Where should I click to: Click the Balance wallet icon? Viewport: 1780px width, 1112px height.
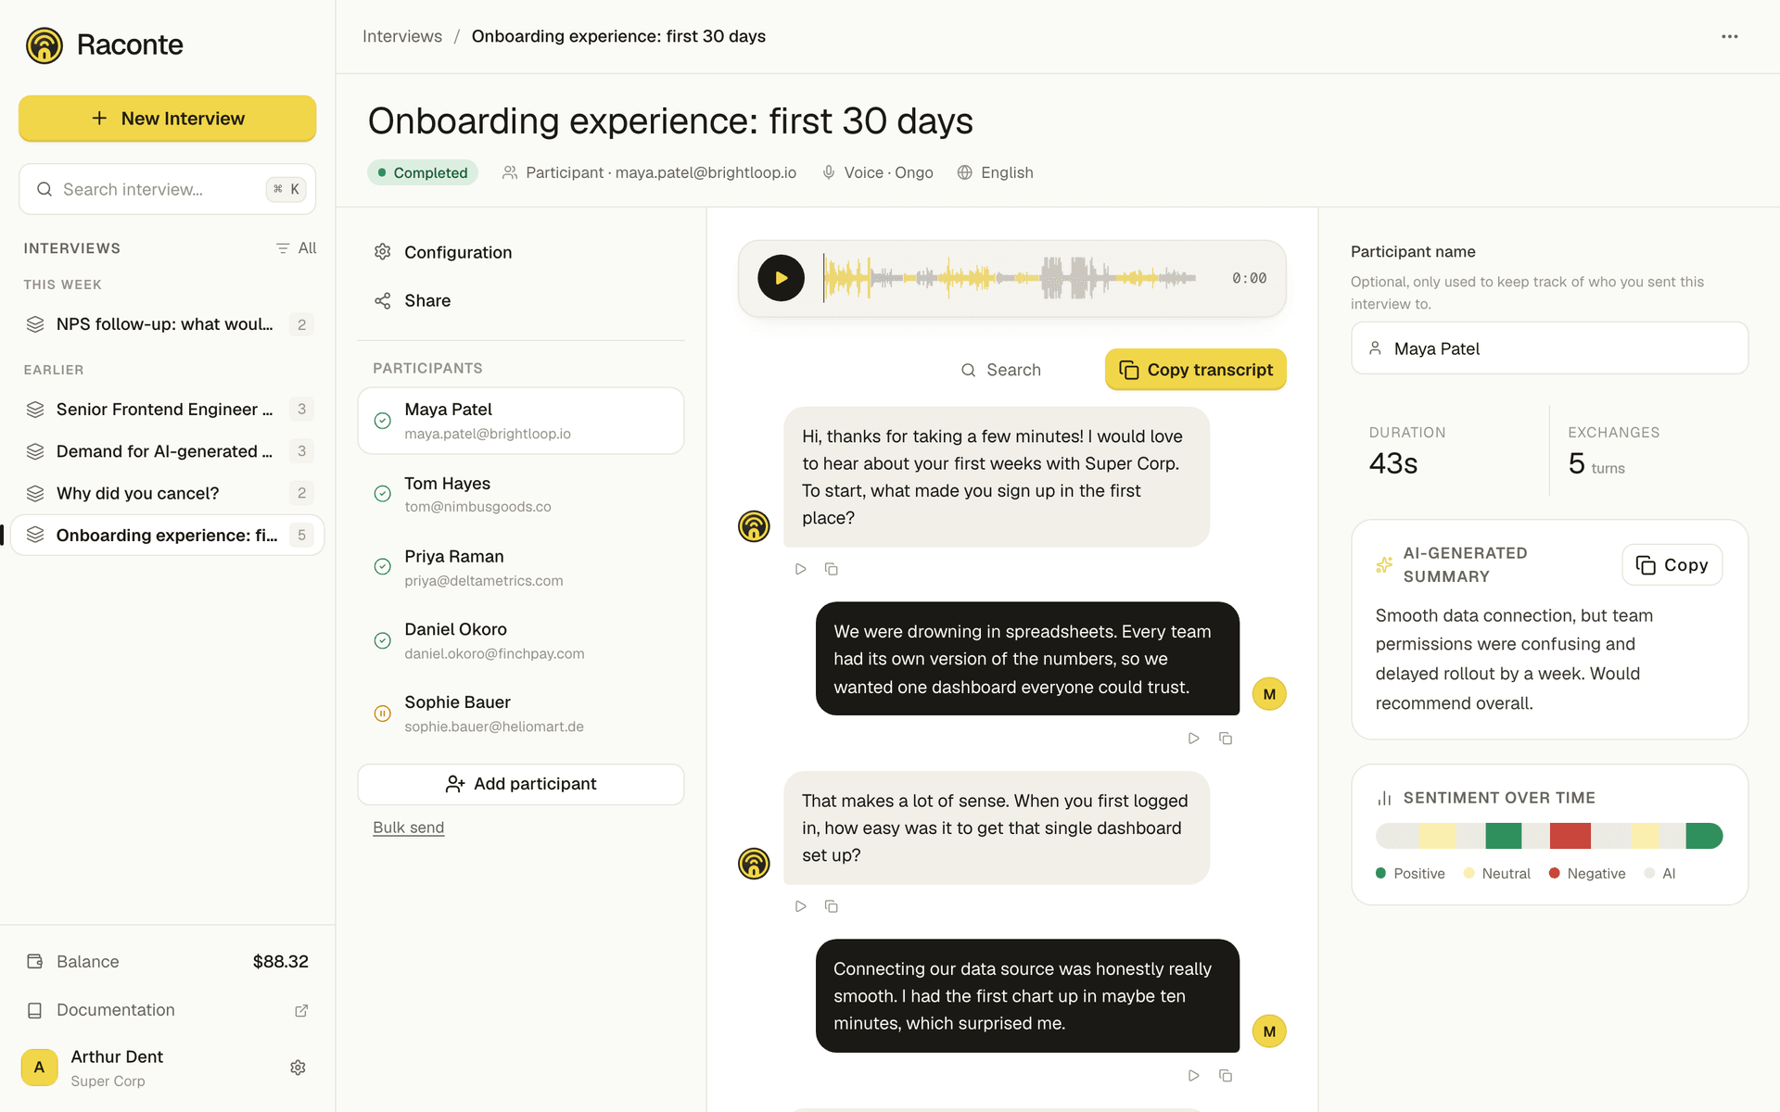tap(35, 962)
